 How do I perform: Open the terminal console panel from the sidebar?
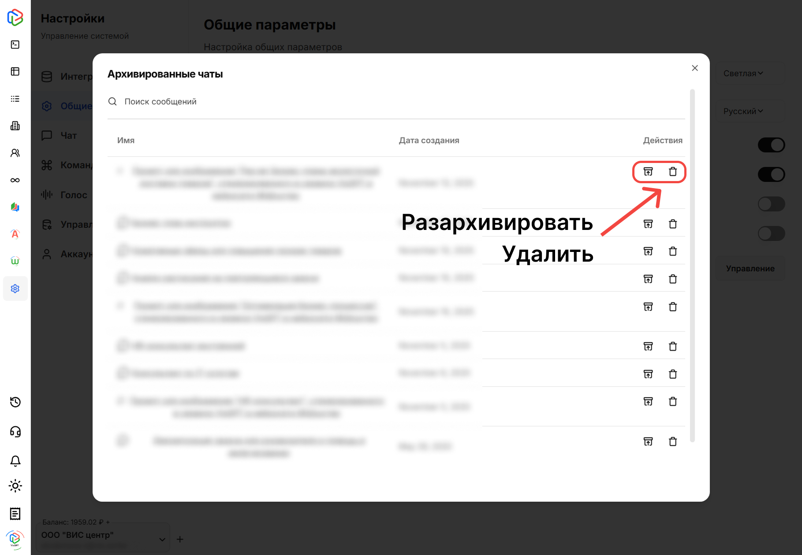(15, 44)
